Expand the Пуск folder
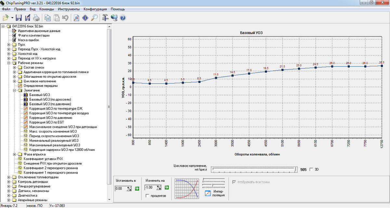 tap(9, 45)
